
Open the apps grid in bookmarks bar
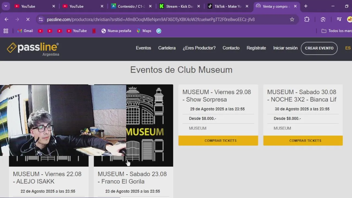pos(6,31)
